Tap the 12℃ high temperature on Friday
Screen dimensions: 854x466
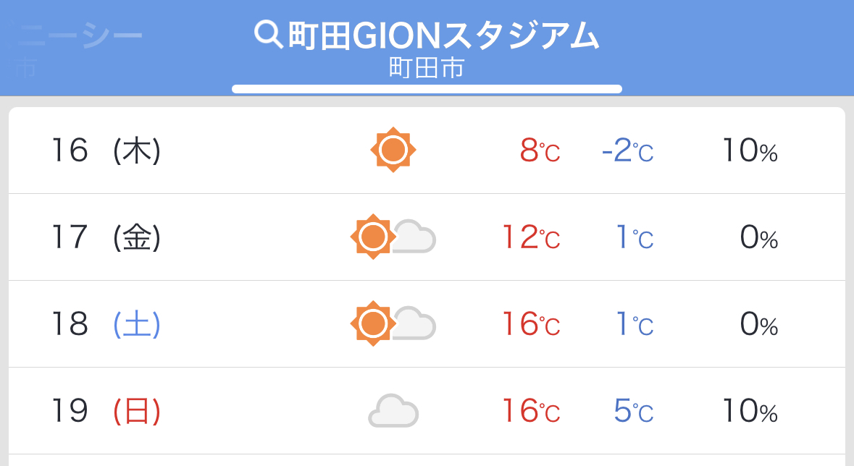[531, 237]
